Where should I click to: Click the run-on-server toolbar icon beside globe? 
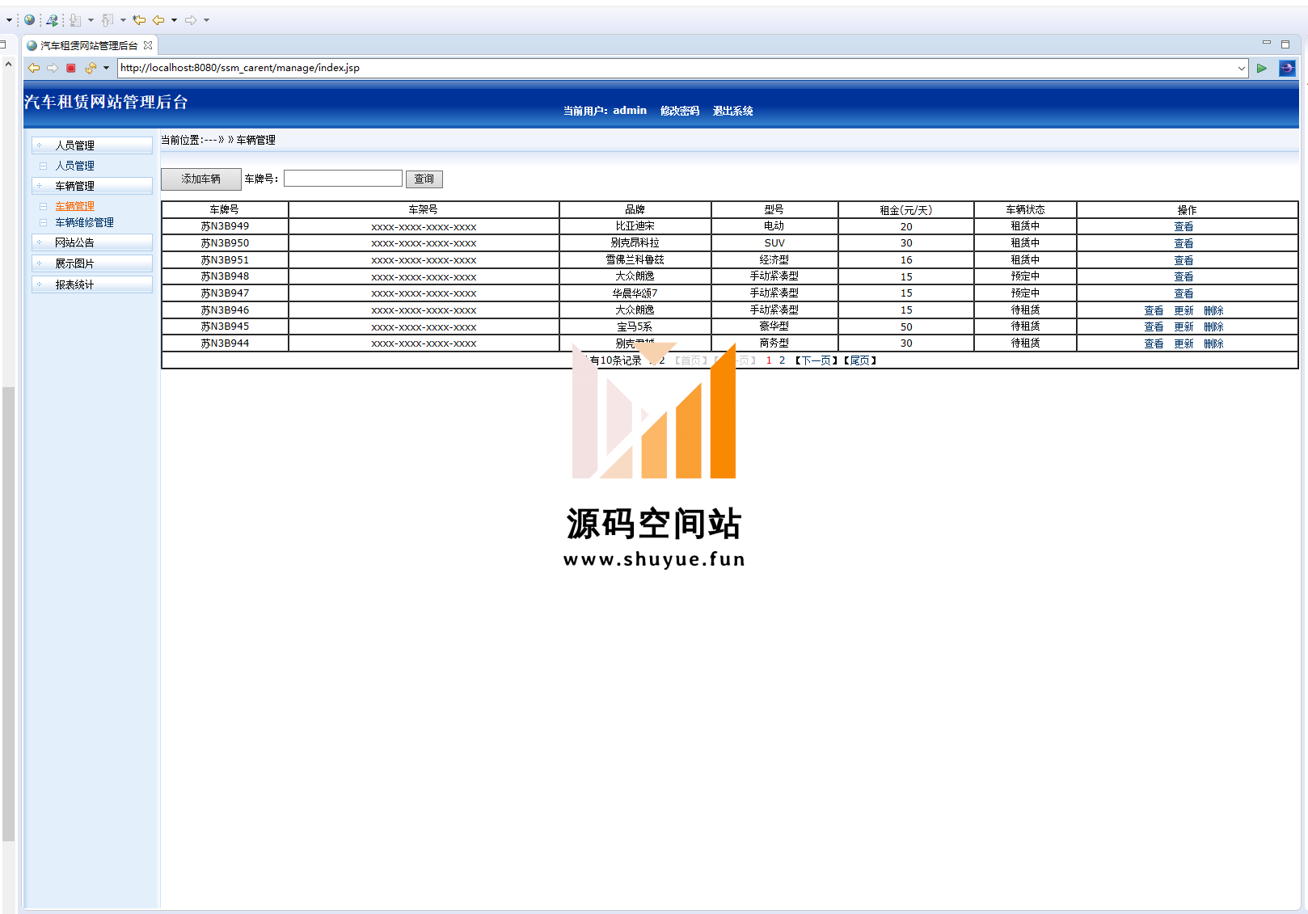(52, 19)
